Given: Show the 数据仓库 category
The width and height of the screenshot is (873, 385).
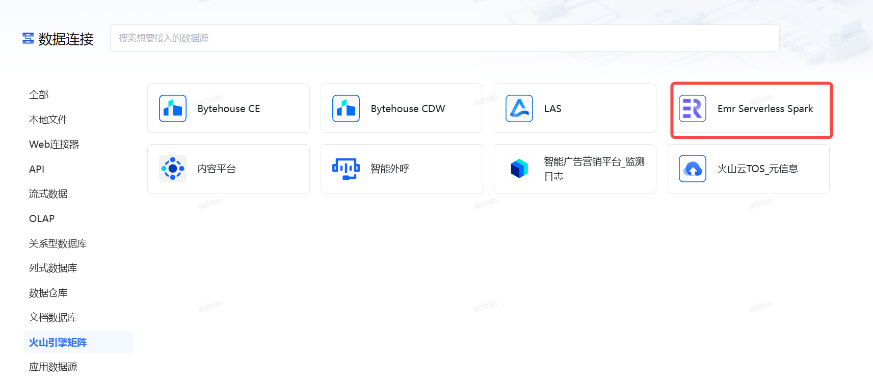Looking at the screenshot, I should click(48, 293).
